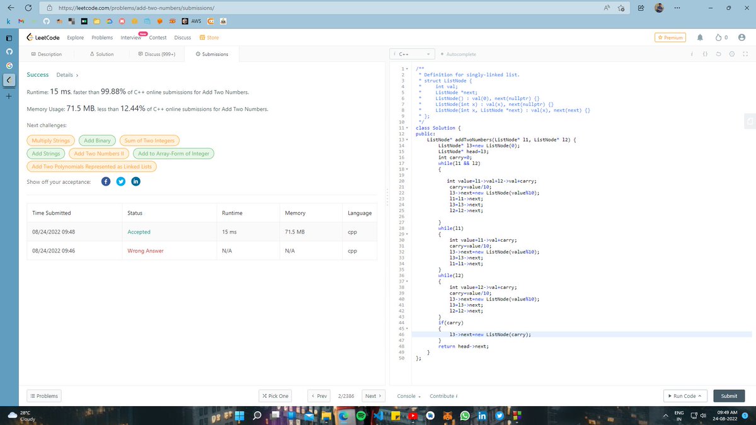The image size is (756, 425).
Task: Fold the function block at line 13
Action: 406,140
